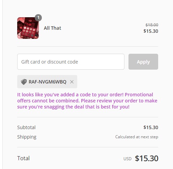Image resolution: width=173 pixels, height=169 pixels.
Task: Click the crossed-out $18.00 original price
Action: 152,25
